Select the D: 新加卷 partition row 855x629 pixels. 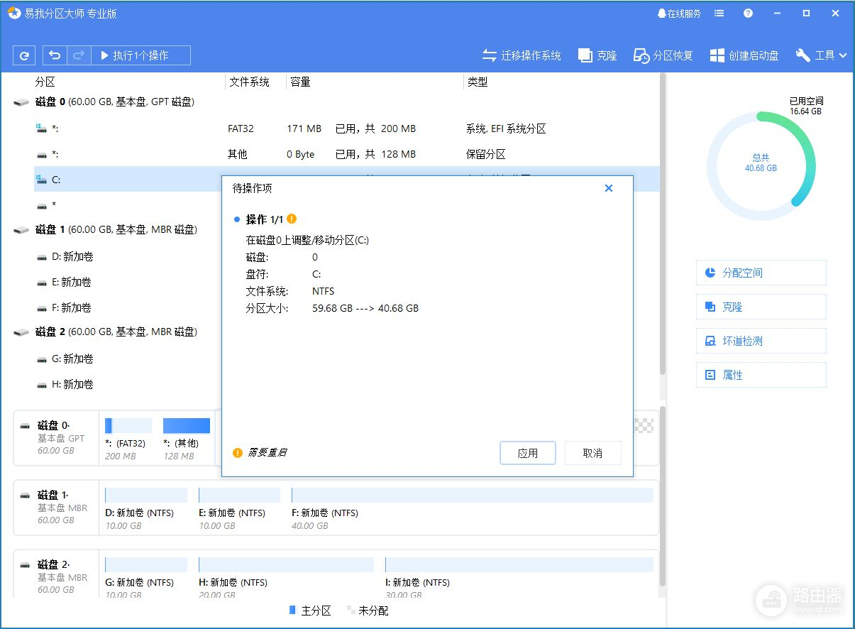pos(71,256)
